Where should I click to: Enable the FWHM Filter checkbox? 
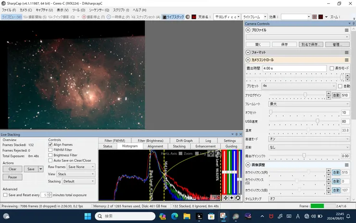51,150
